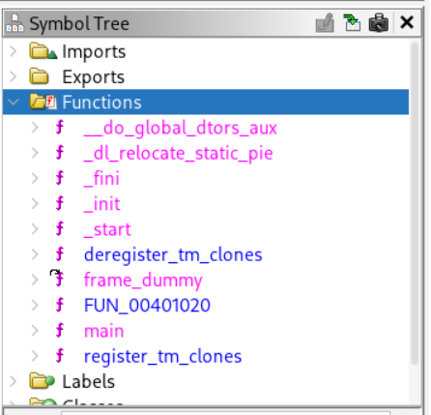Click the function icon beside main

pos(60,331)
